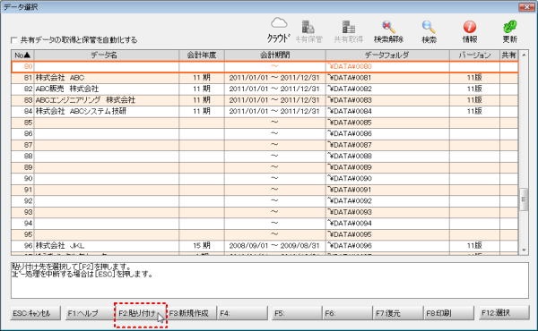
Task: Sort by 会計年度 column header
Action: point(202,55)
